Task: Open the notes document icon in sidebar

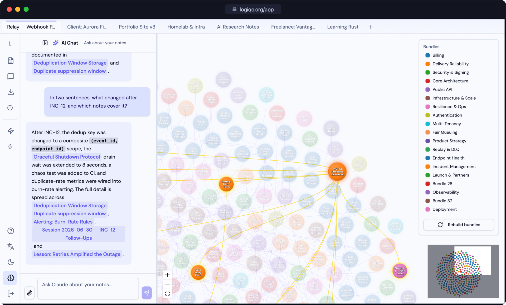Action: pos(11,61)
